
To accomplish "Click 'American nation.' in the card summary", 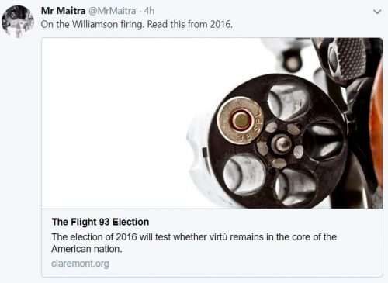I will tap(86, 249).
